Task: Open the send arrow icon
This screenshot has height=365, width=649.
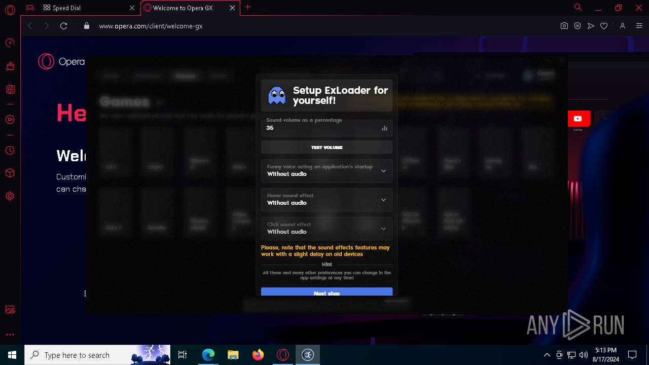Action: tap(591, 26)
